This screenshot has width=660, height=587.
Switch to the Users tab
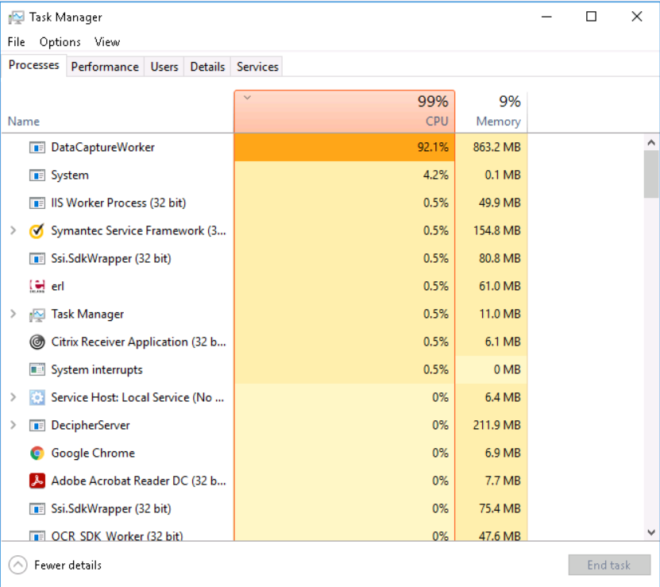[x=164, y=67]
